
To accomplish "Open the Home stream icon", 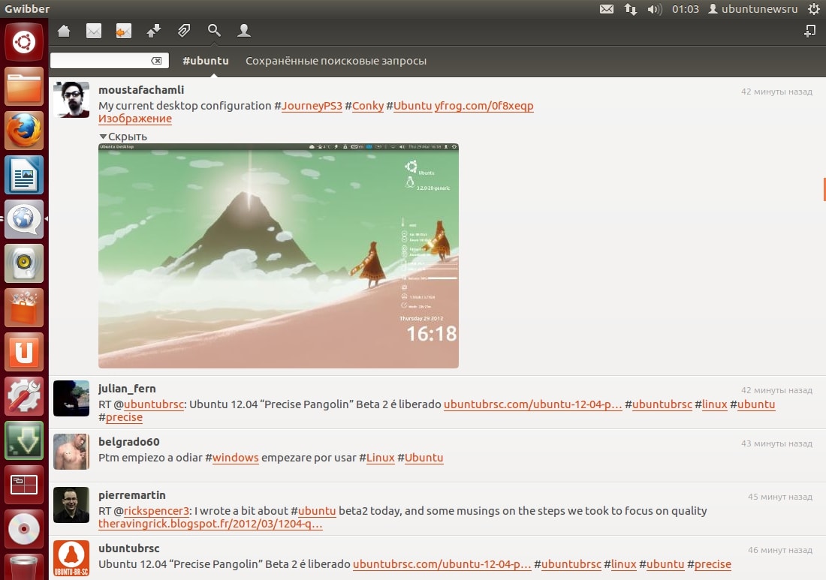I will point(64,31).
